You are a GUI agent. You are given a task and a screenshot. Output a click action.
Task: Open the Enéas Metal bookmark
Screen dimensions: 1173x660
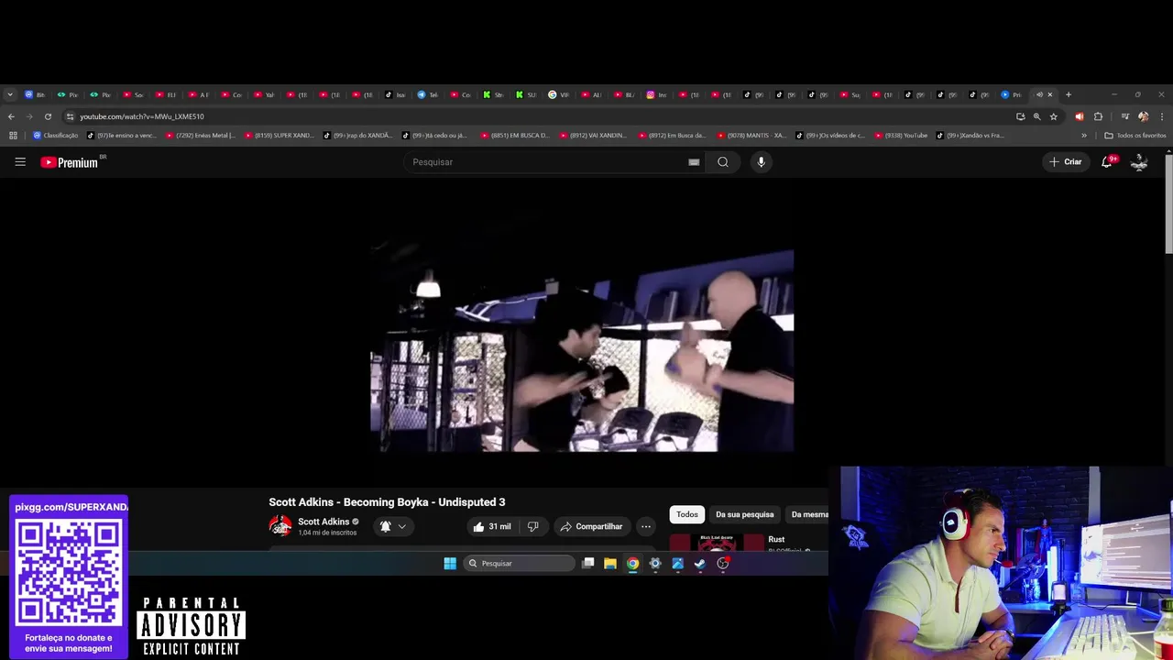click(x=200, y=136)
